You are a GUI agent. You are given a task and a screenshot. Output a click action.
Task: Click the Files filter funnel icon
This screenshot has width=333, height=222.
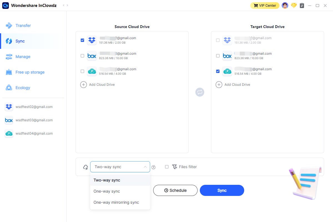pyautogui.click(x=175, y=167)
